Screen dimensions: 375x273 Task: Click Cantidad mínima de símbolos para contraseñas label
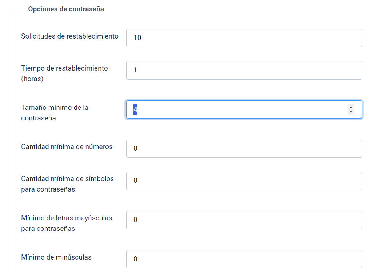point(67,184)
